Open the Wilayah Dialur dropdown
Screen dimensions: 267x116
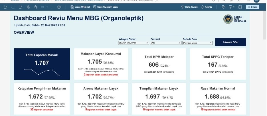click(x=134, y=43)
